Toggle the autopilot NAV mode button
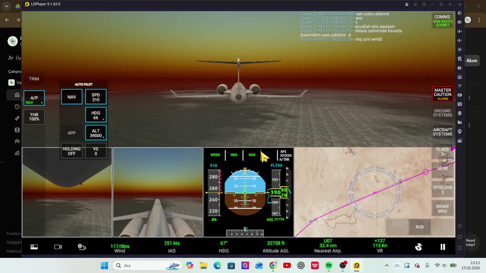This screenshot has width=486, height=273. click(72, 97)
